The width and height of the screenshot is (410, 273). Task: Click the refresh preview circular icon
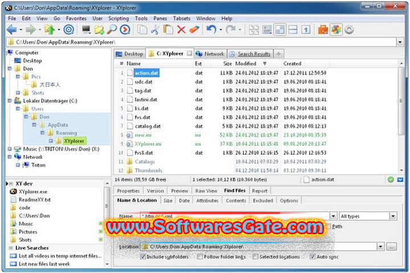click(125, 30)
